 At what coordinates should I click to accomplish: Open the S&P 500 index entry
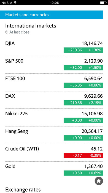[54, 65]
